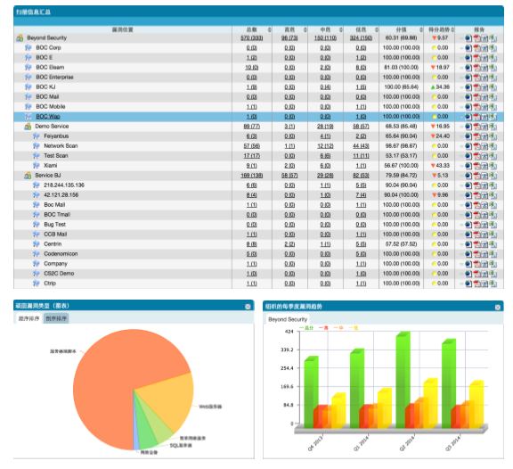Click the BOC KJ score trend 34.36
This screenshot has height=469, width=513.
click(440, 87)
